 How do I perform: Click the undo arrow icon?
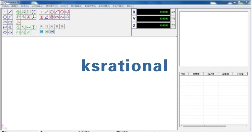[x=18, y=17]
